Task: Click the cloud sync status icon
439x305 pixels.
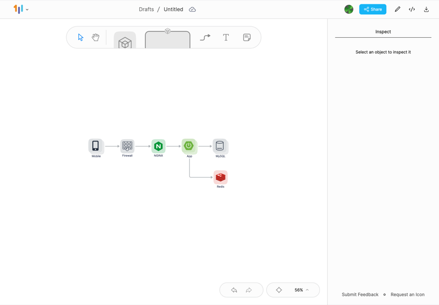Action: coord(193,9)
